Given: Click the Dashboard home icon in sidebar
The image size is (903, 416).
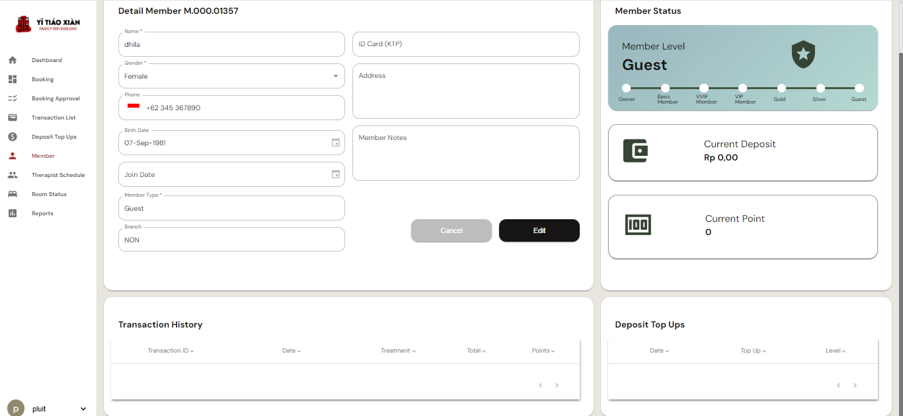Looking at the screenshot, I should point(13,60).
